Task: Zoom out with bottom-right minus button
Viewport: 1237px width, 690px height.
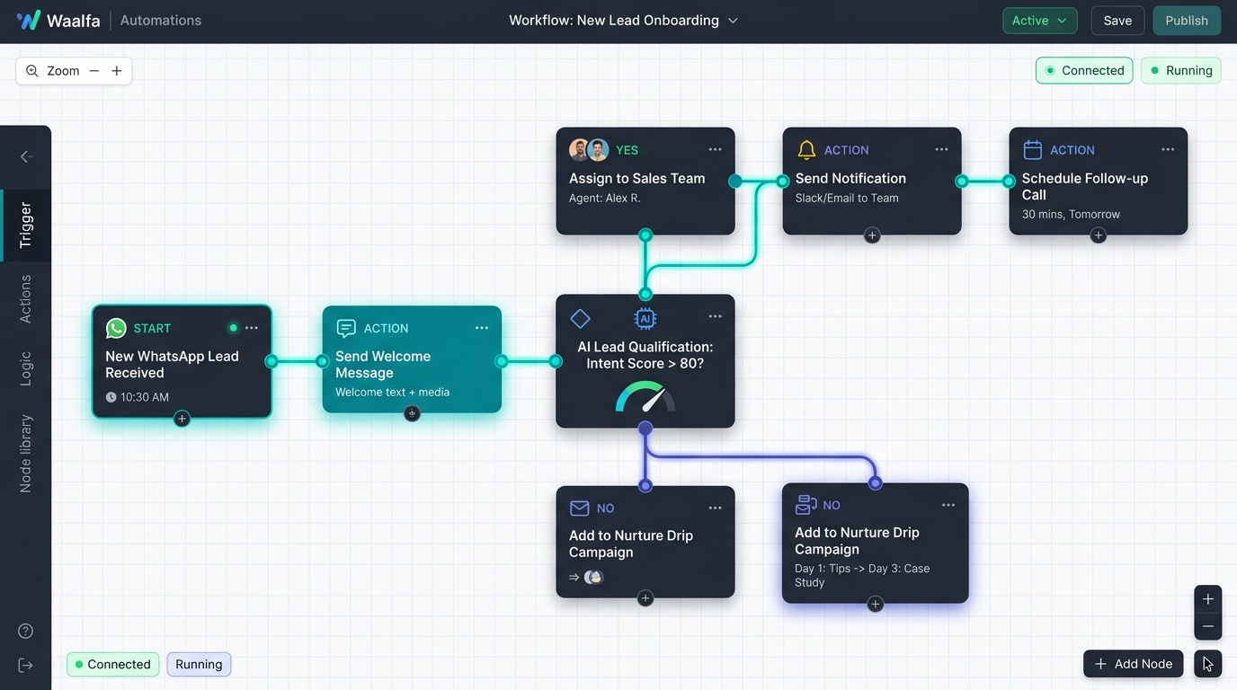Action: 1208,626
